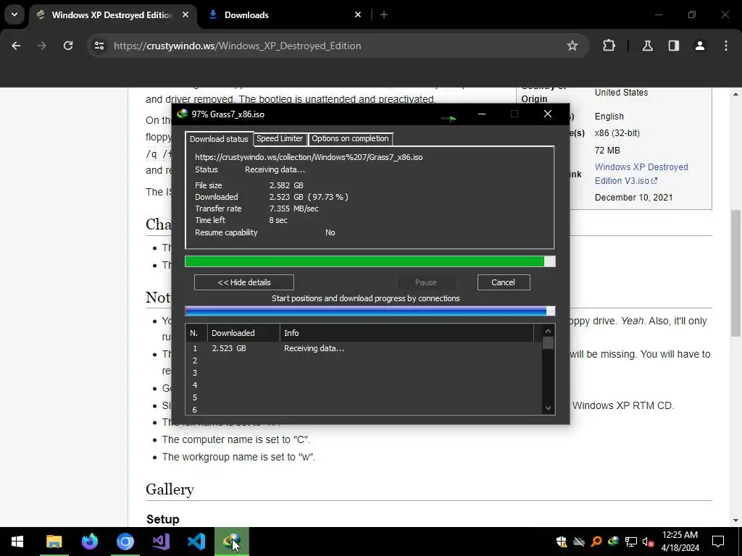Click the page scrollbar down arrow

[x=735, y=521]
